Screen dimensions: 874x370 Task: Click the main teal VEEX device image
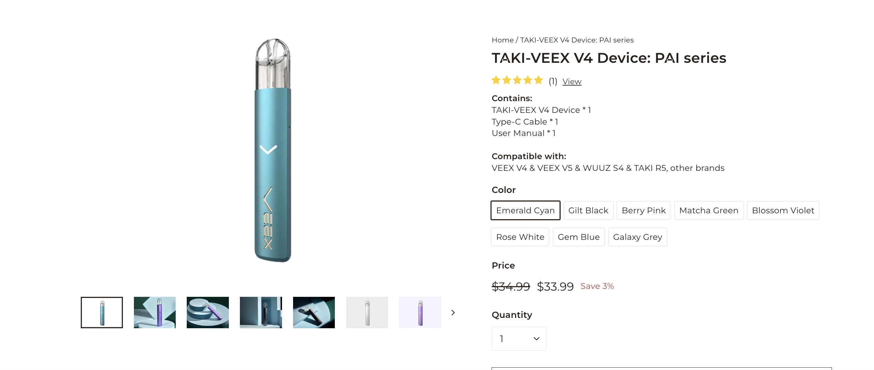pos(273,150)
